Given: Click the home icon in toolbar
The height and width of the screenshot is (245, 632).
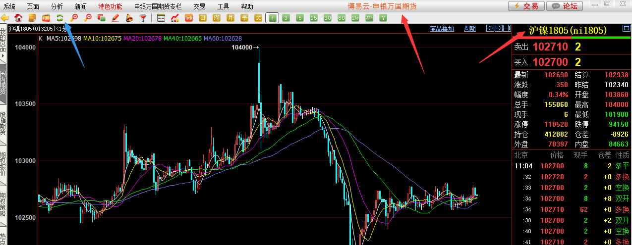Looking at the screenshot, I should click(18, 18).
